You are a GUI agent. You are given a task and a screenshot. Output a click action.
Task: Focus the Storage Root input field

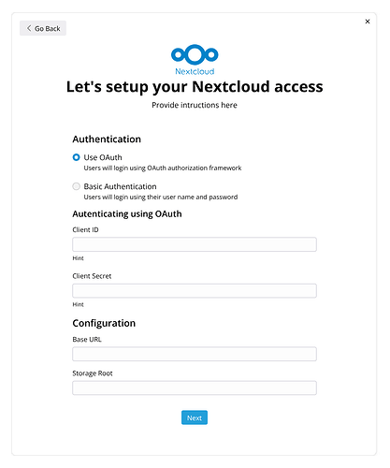pos(195,388)
